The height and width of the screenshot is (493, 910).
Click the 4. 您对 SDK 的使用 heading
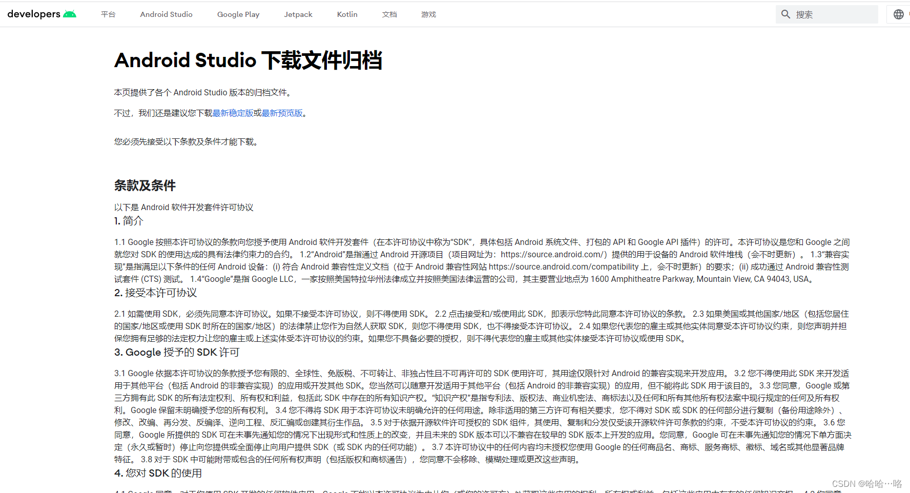(x=158, y=473)
